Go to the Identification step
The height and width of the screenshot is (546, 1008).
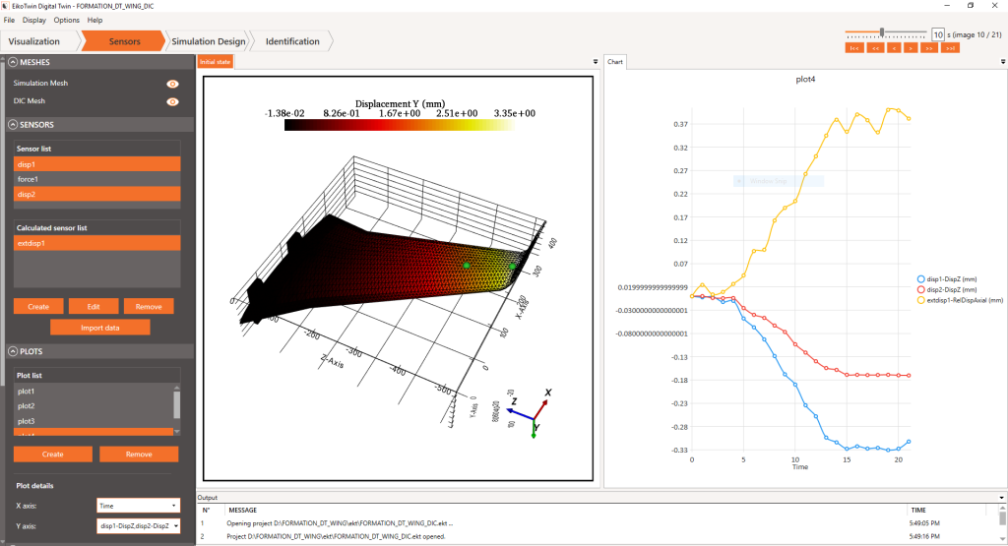[x=292, y=41]
